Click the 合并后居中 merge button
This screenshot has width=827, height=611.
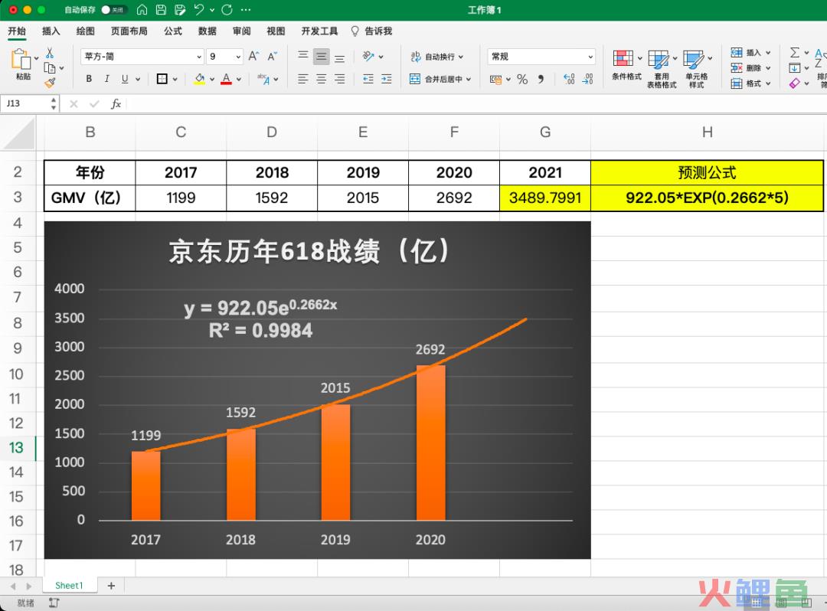pos(440,79)
